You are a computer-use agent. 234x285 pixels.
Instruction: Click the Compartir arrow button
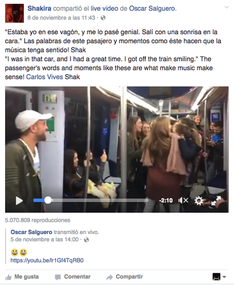coord(124,277)
